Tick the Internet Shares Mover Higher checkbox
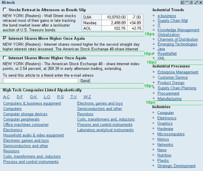 (x=5, y=58)
